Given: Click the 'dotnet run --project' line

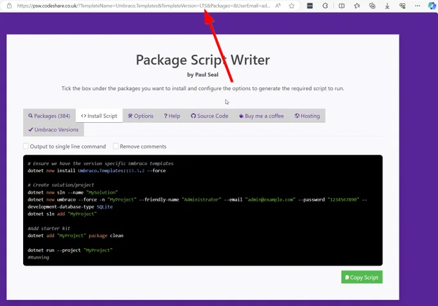Looking at the screenshot, I should [70, 250].
